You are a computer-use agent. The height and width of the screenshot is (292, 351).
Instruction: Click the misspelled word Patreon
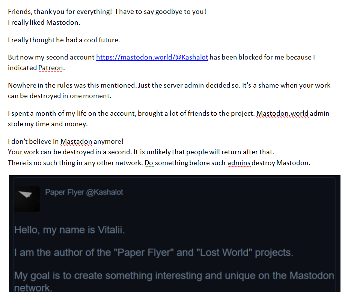pyautogui.click(x=51, y=68)
